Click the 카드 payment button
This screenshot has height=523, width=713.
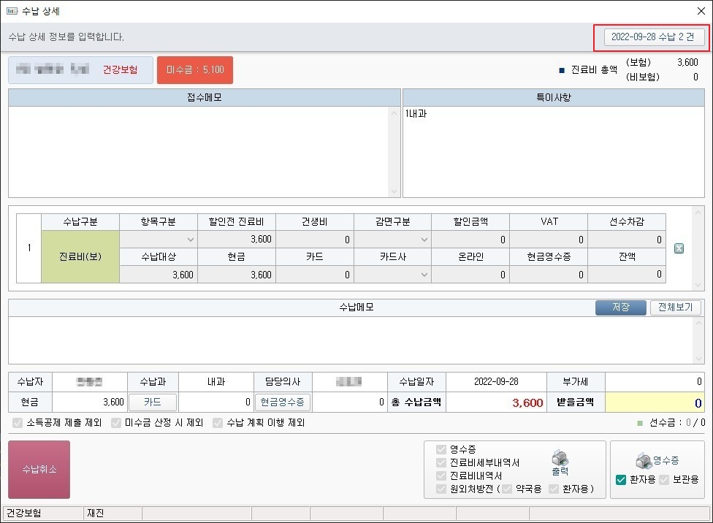coord(152,402)
